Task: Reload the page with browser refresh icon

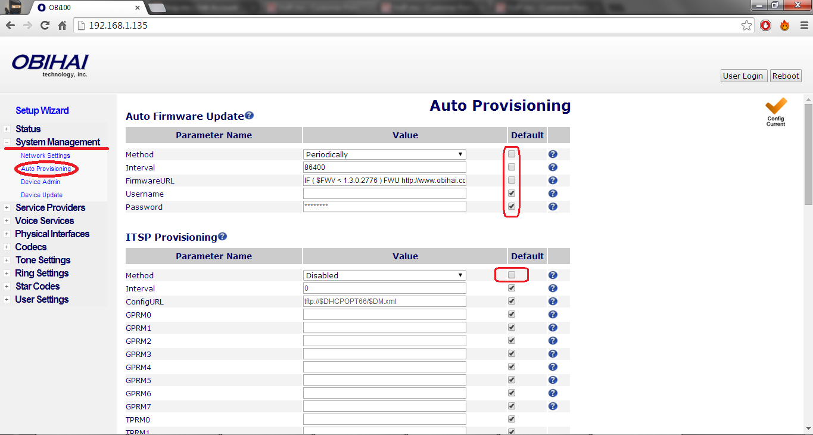Action: coord(45,26)
